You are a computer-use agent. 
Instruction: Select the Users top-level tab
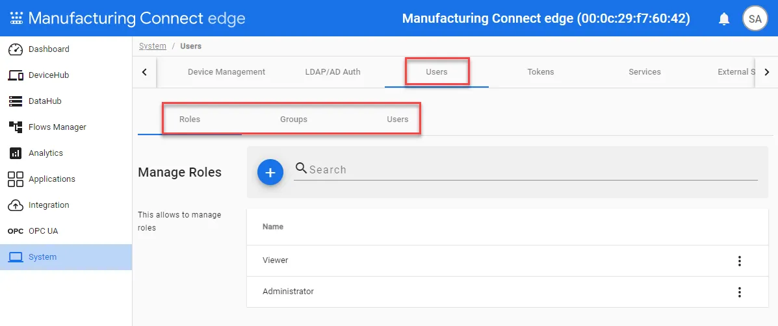[437, 72]
